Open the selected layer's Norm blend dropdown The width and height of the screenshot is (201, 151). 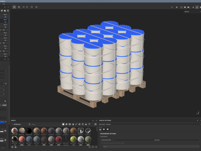6,20
